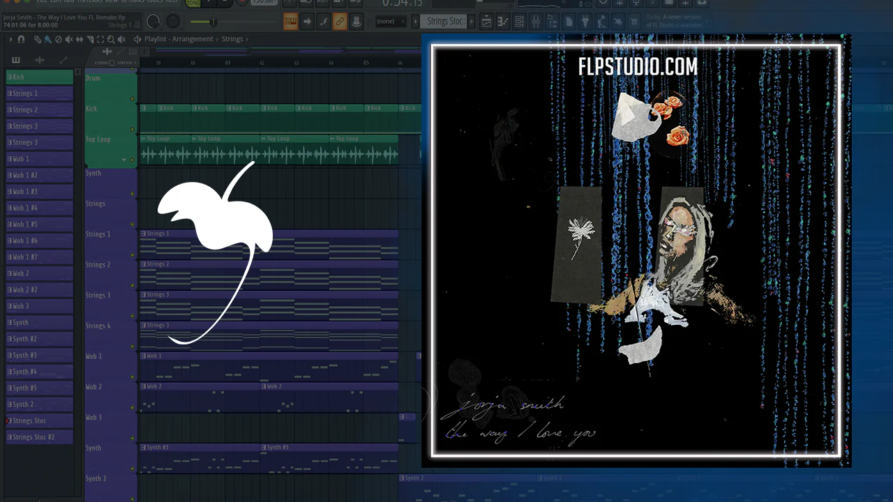The height and width of the screenshot is (502, 893).
Task: Show pattern clips in the picker
Action: [16, 61]
